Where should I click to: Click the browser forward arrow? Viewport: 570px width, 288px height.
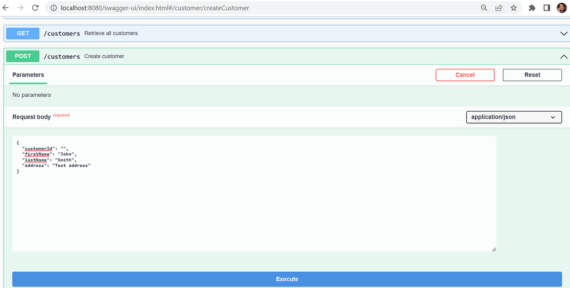point(20,8)
